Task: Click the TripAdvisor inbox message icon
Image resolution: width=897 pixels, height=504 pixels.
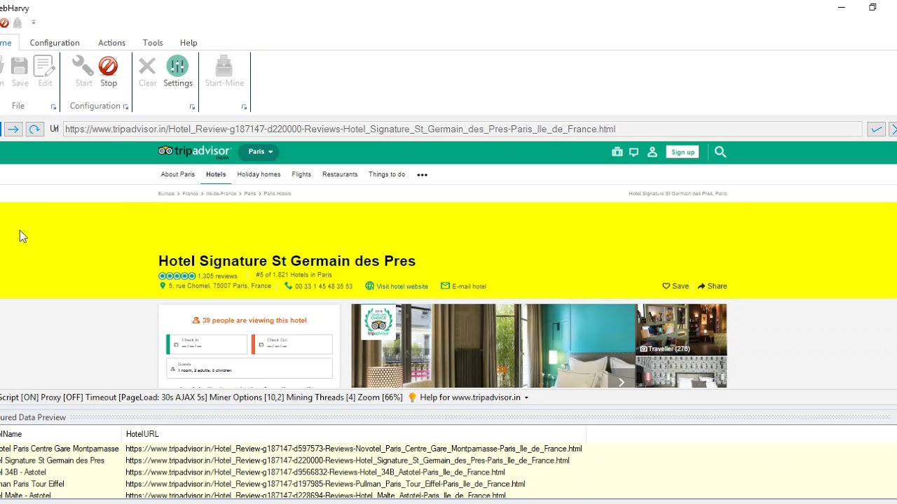Action: (634, 152)
